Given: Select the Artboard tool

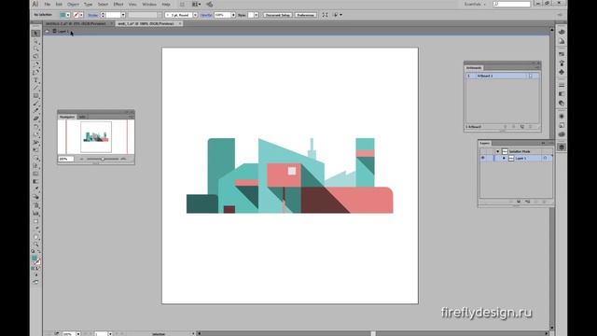Looking at the screenshot, I should (x=35, y=221).
